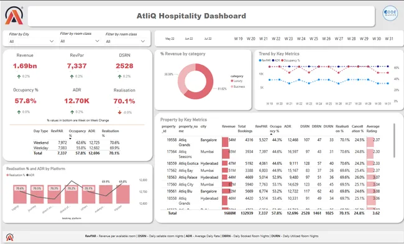The image size is (404, 244).
Task: Click the Atliq City row name
Action: point(186,184)
